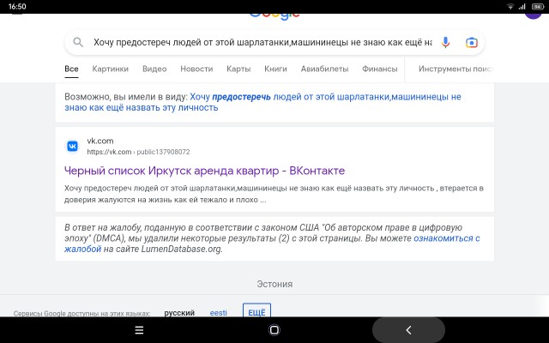Tap the ЕЩЁ languages button
The image size is (549, 343).
pos(256,311)
